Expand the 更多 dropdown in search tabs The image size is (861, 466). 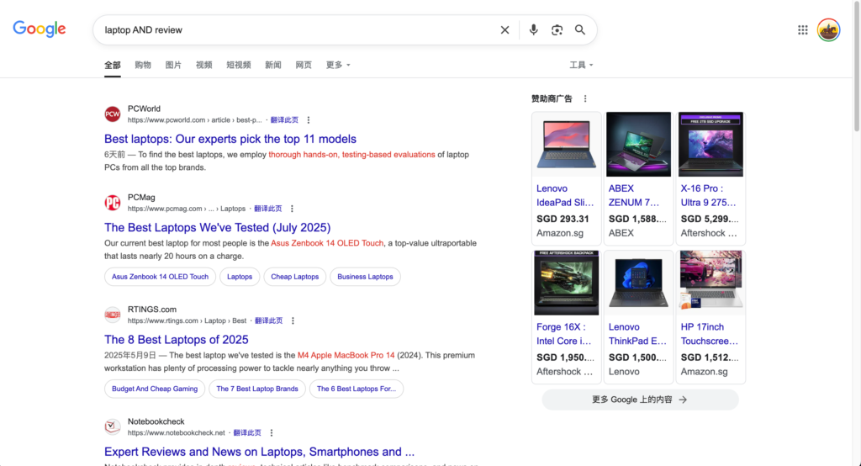pos(338,65)
